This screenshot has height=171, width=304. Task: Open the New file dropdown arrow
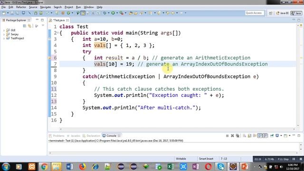click(8, 13)
